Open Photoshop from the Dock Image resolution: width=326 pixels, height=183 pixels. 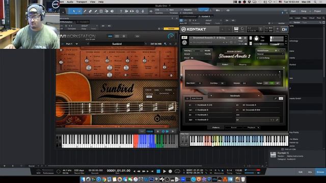[151, 179]
